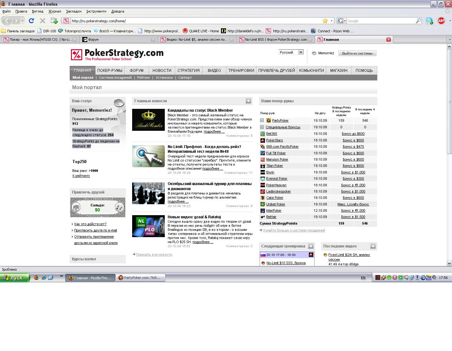The image size is (452, 351).
Task: Click the arrow icon in Последние видео header
Action: click(x=373, y=246)
